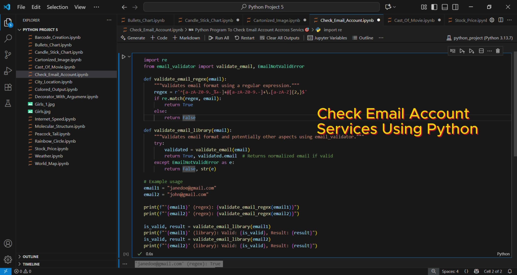Screen dimensions: 517x275
Task: Open the Extensions view icon
Action: click(8, 87)
